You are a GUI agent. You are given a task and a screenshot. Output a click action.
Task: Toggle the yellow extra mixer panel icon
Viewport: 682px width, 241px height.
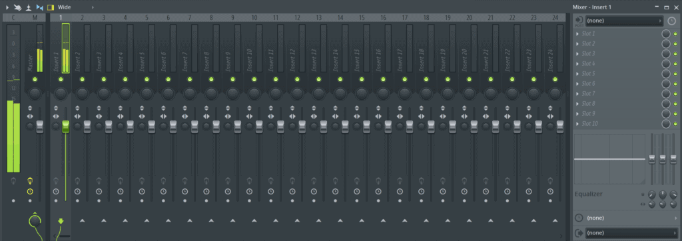[51, 7]
